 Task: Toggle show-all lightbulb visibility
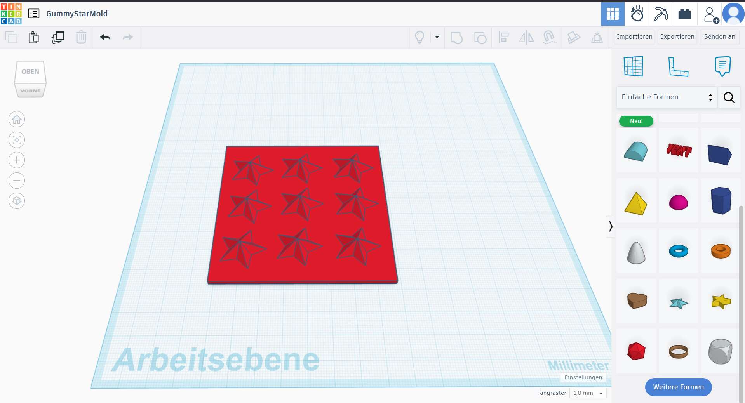[x=419, y=37]
